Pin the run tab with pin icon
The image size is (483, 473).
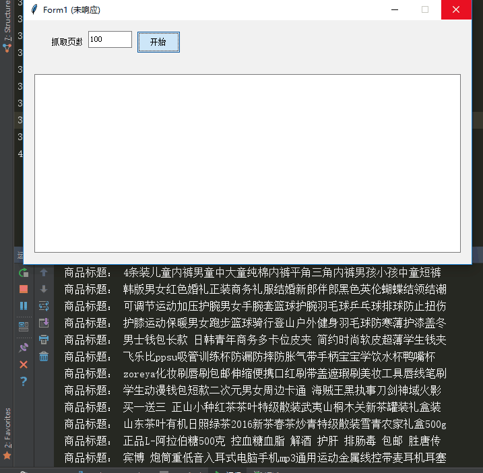click(24, 348)
